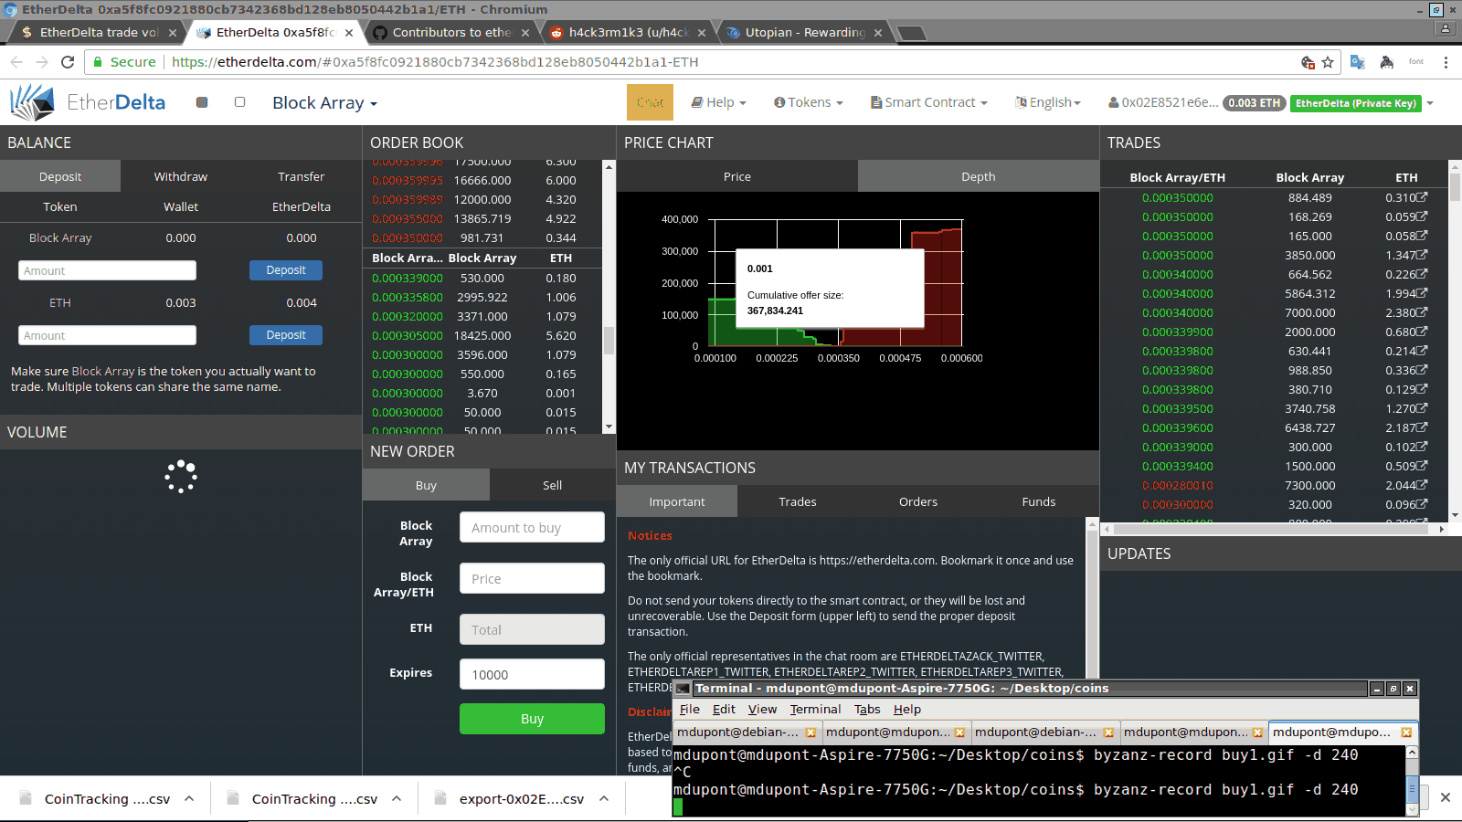Focus the Price input field
The width and height of the screenshot is (1462, 822).
[x=532, y=578]
